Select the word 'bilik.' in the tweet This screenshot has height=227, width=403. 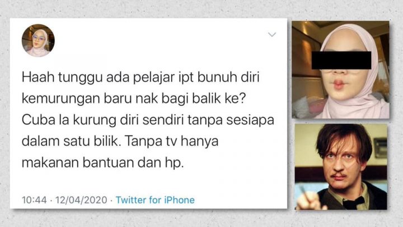(107, 141)
